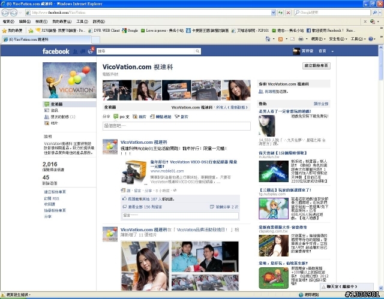384x299 pixels.
Task: Open Facebook notifications globe with red badge
Action: pyautogui.click(x=91, y=51)
